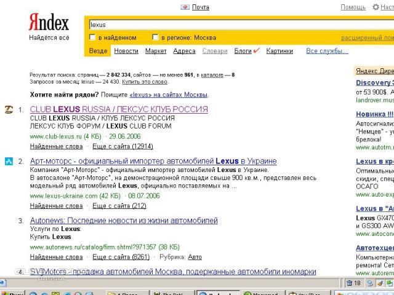Open the 'Autonews: Последние новости' result
Image resolution: width=394 pixels, height=295 pixels.
[x=124, y=221]
